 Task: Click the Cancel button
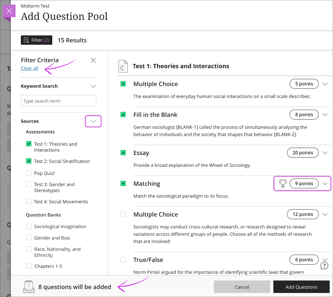242,287
